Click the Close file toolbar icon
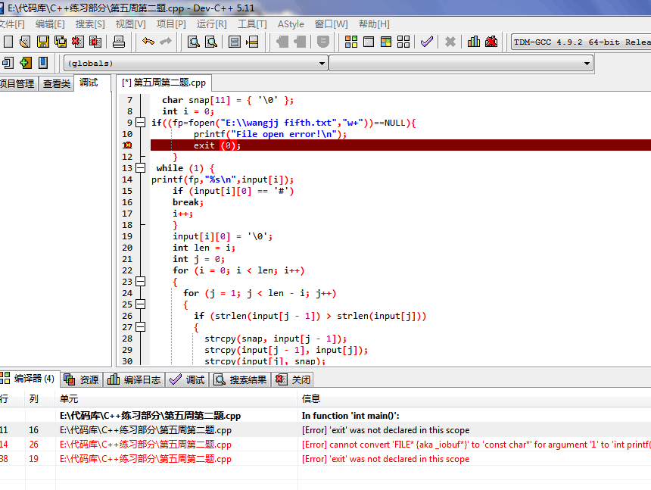 78,42
